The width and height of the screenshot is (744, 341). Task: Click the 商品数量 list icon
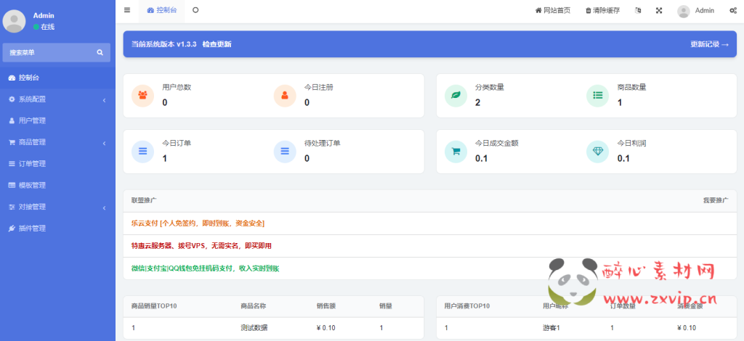point(598,95)
